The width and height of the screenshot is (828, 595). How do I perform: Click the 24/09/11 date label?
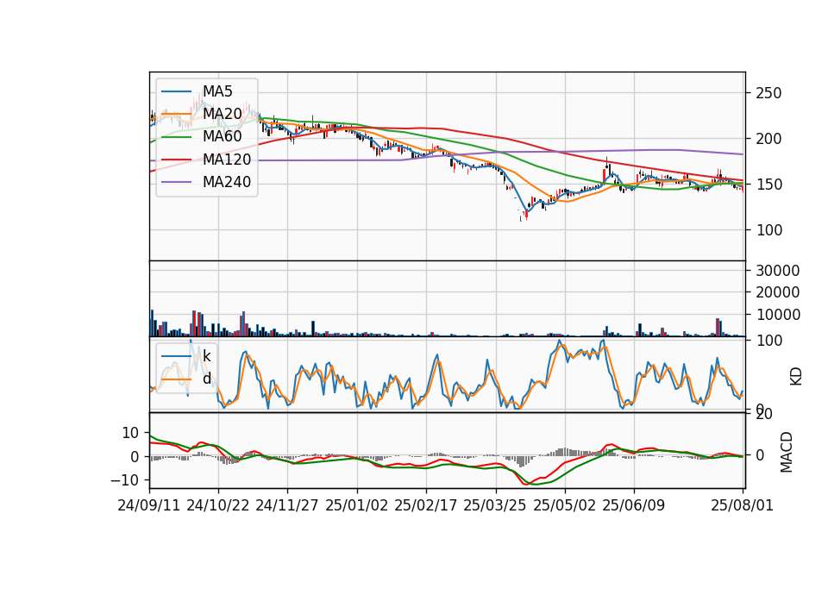pyautogui.click(x=149, y=505)
